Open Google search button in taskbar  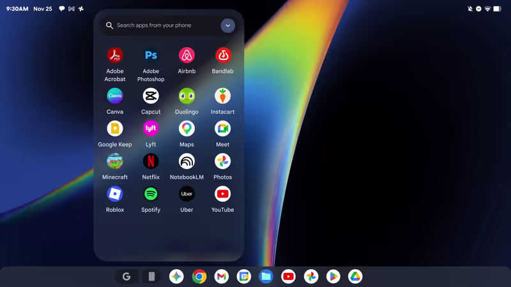126,277
